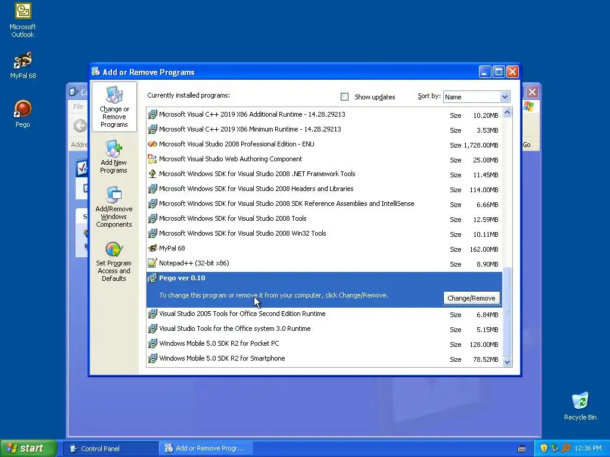Click scroll up arrow of programs list
610x457 pixels.
pyautogui.click(x=507, y=112)
